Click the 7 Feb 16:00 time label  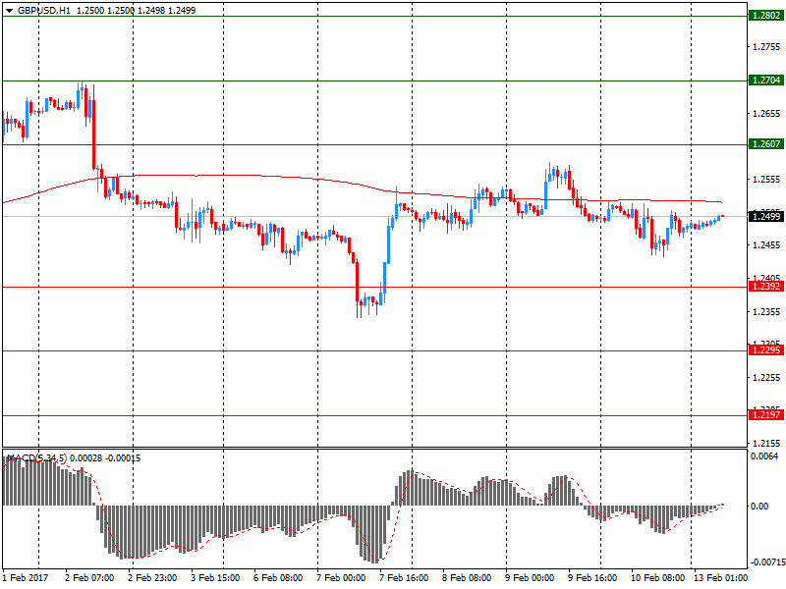pos(404,578)
